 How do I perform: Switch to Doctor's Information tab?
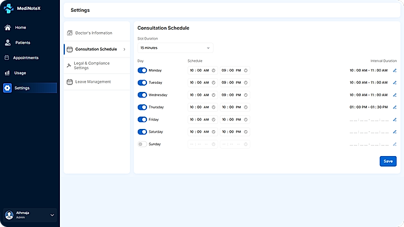(x=97, y=33)
